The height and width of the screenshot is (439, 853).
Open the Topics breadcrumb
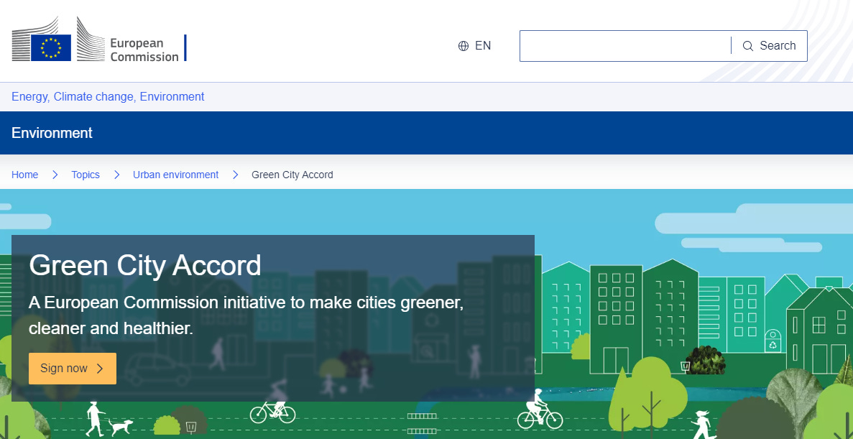point(86,175)
